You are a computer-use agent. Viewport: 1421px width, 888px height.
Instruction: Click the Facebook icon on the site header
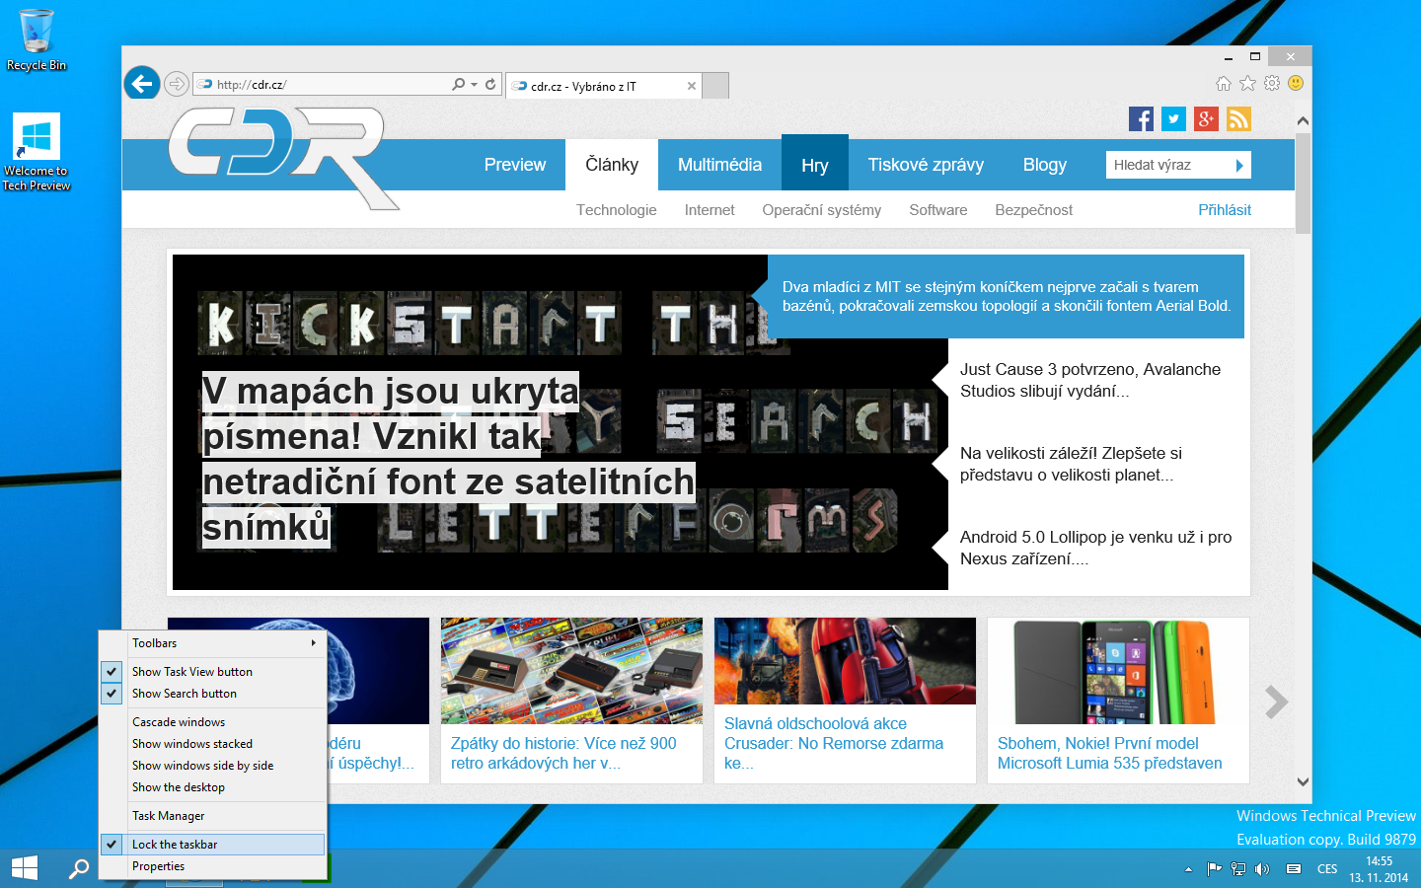click(x=1141, y=119)
